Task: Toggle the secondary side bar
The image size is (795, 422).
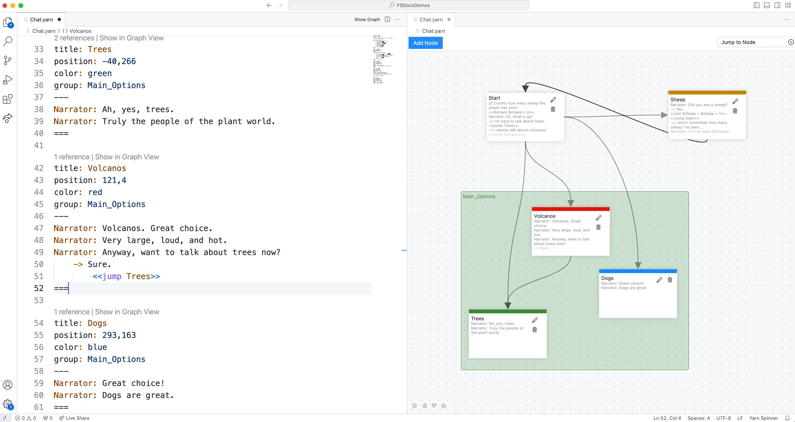Action: coord(777,5)
